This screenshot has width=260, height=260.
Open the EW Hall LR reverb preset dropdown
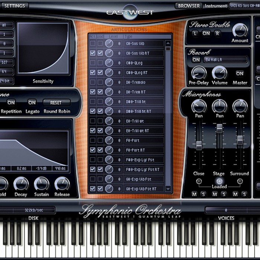pyautogui.click(x=225, y=60)
